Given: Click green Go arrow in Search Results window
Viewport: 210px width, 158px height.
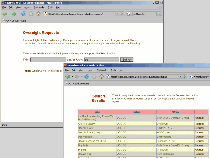Looking at the screenshot, I should click(185, 77).
